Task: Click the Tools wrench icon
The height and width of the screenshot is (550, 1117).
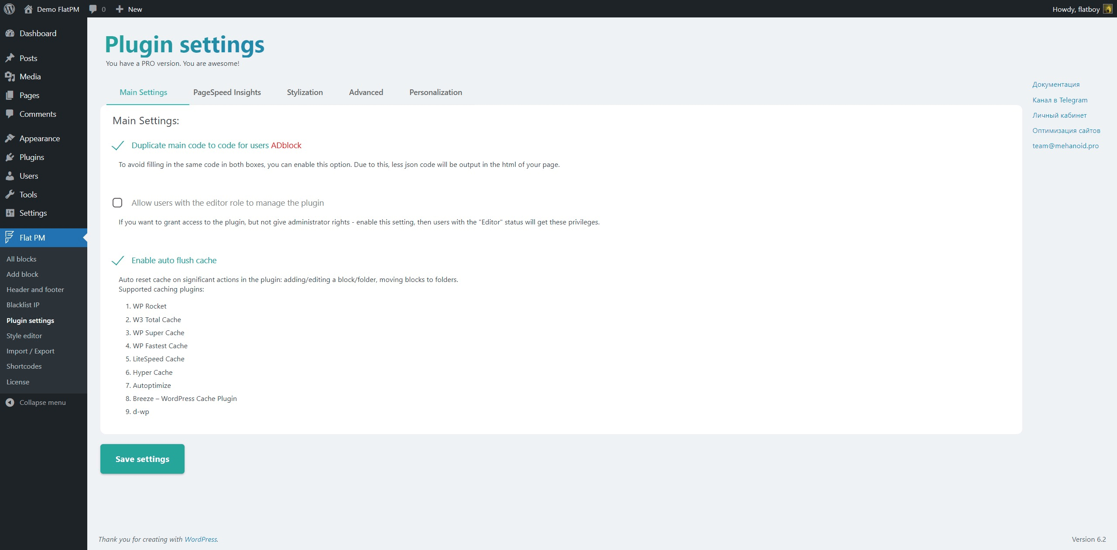Action: tap(10, 195)
